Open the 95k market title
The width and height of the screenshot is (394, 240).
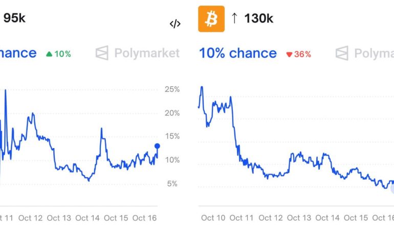pos(14,18)
